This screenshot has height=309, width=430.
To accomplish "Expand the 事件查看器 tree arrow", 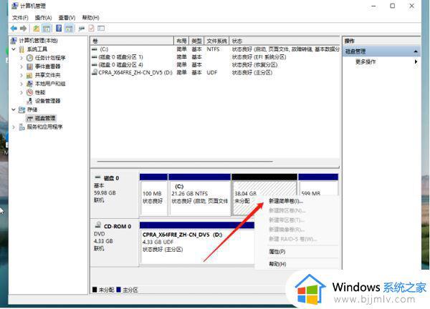I will pos(21,67).
